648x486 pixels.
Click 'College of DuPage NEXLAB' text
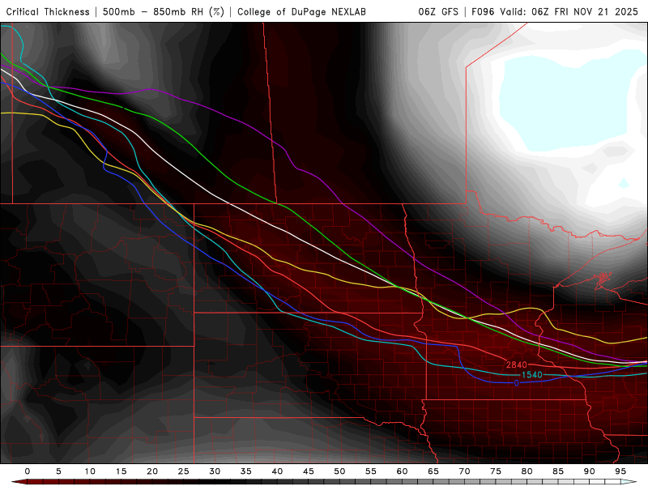(301, 12)
